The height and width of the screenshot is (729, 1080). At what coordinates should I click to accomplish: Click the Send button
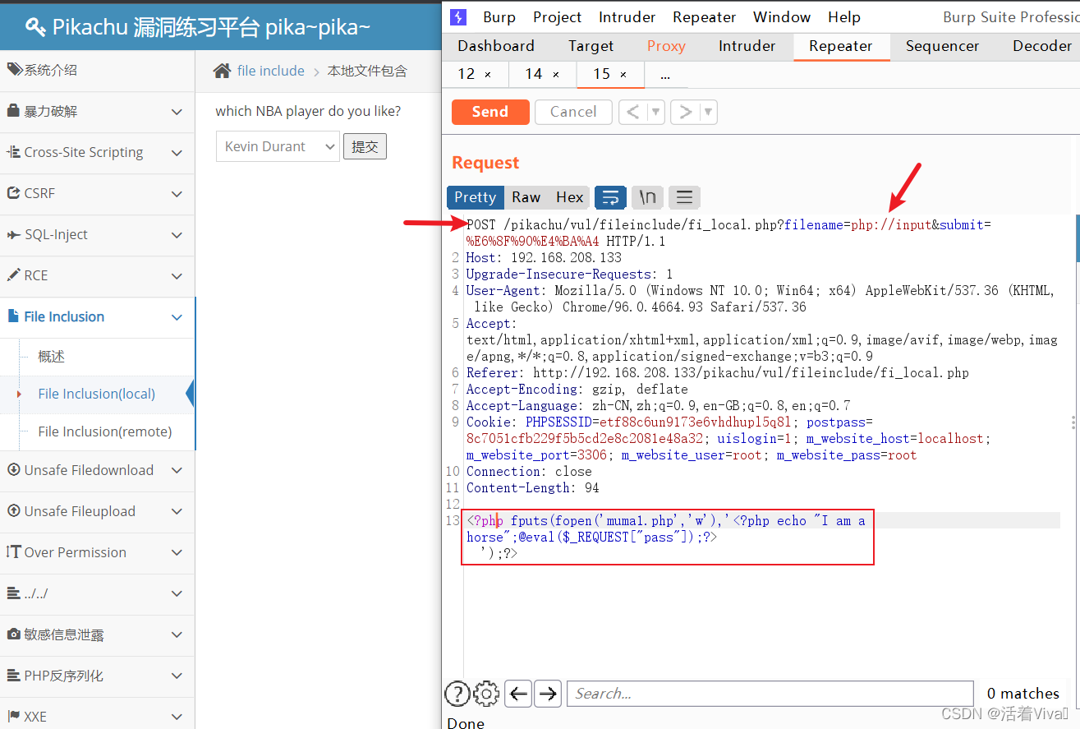click(490, 112)
